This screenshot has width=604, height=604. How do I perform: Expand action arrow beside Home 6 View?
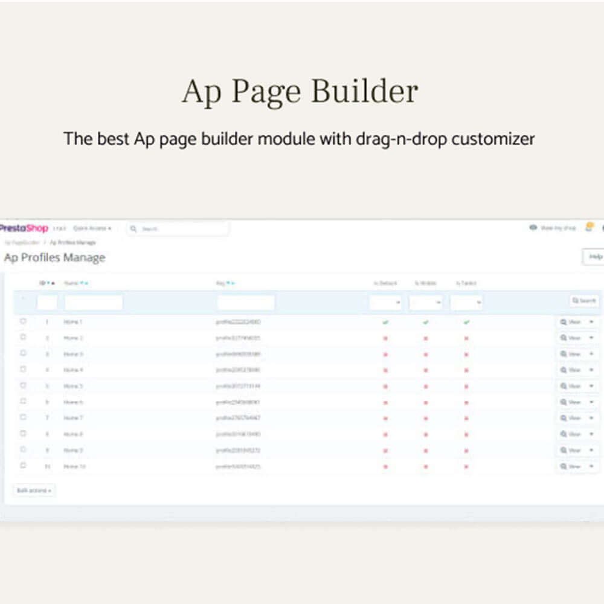coord(591,402)
